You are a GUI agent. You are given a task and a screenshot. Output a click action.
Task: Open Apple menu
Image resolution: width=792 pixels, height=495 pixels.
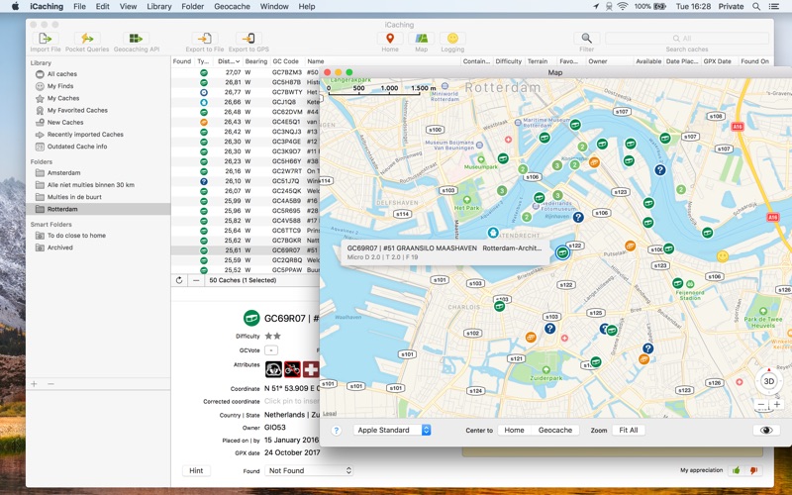pyautogui.click(x=15, y=7)
